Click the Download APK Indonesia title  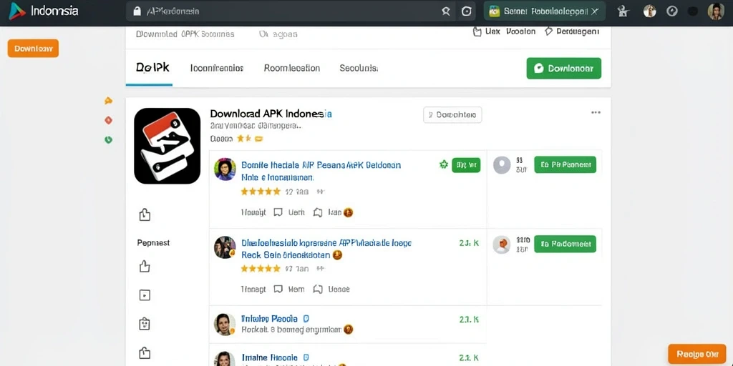click(x=271, y=114)
